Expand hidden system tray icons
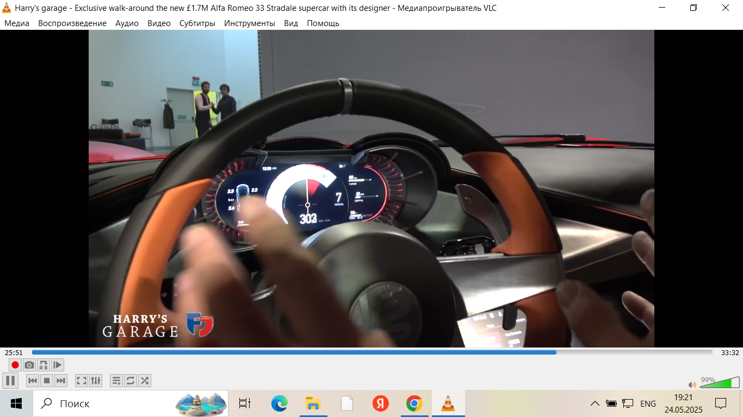This screenshot has width=743, height=417. [595, 403]
